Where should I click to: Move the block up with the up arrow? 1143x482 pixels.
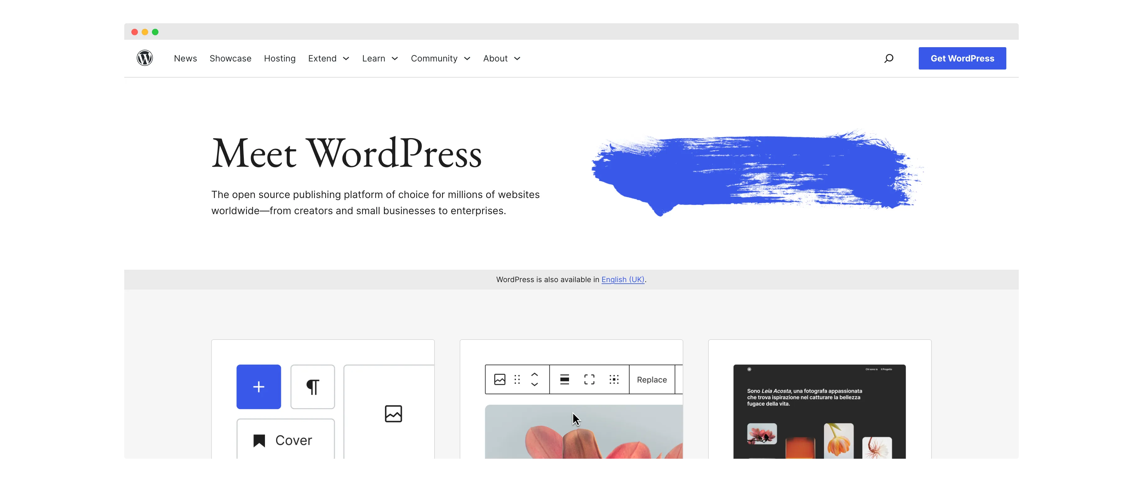coord(534,375)
